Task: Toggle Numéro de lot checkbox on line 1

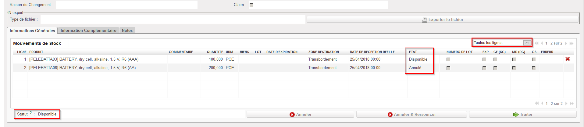Action: click(448, 59)
